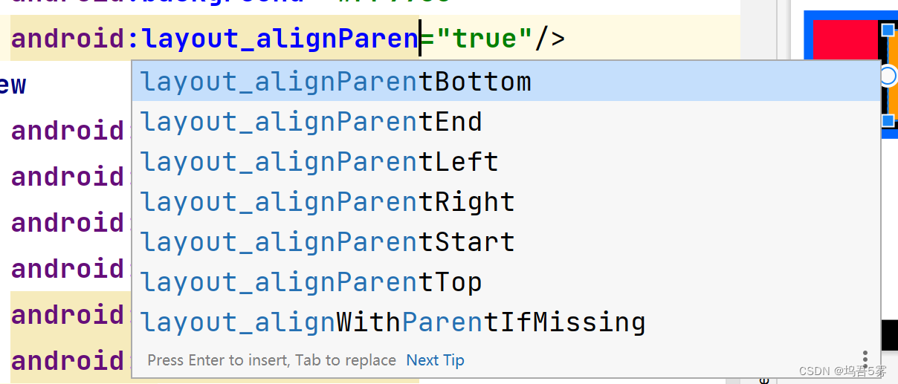Image resolution: width=898 pixels, height=384 pixels.
Task: Click the "Press Enter to insert" hint text
Action: (x=271, y=360)
